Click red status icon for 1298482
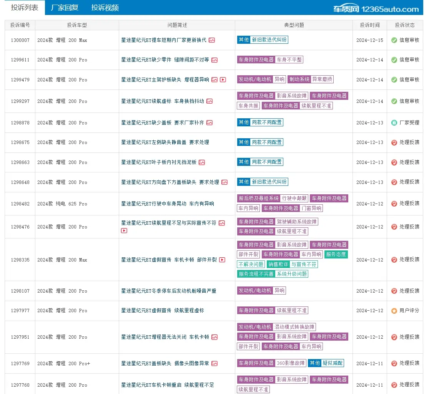 (394, 204)
